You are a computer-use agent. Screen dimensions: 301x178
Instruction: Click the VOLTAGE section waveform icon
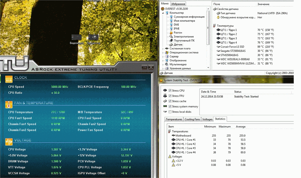coord(9,142)
